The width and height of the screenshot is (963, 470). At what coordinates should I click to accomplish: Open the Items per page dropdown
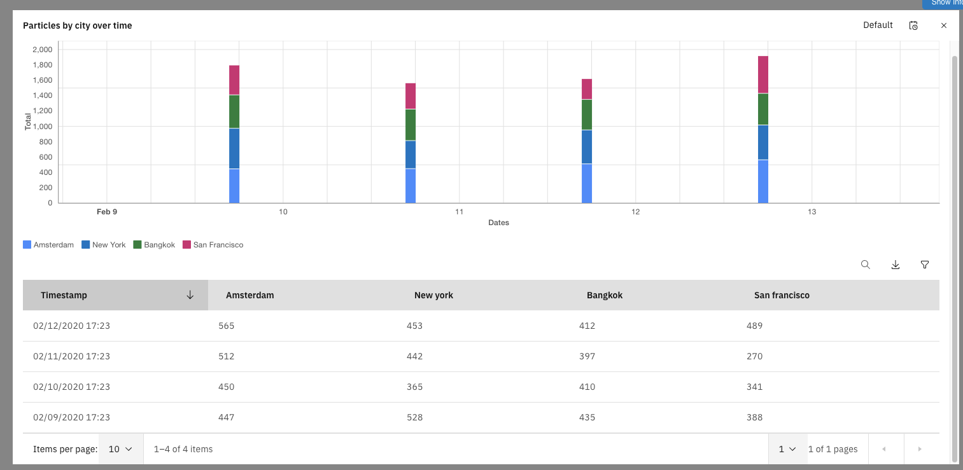tap(120, 449)
